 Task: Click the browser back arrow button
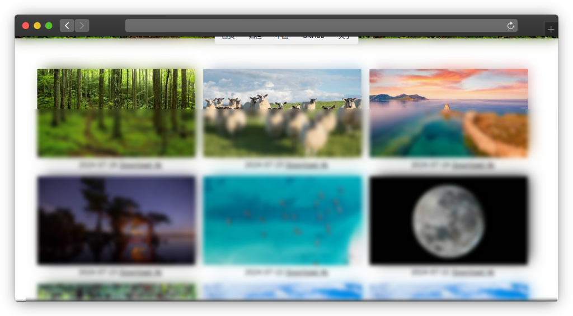pyautogui.click(x=67, y=26)
